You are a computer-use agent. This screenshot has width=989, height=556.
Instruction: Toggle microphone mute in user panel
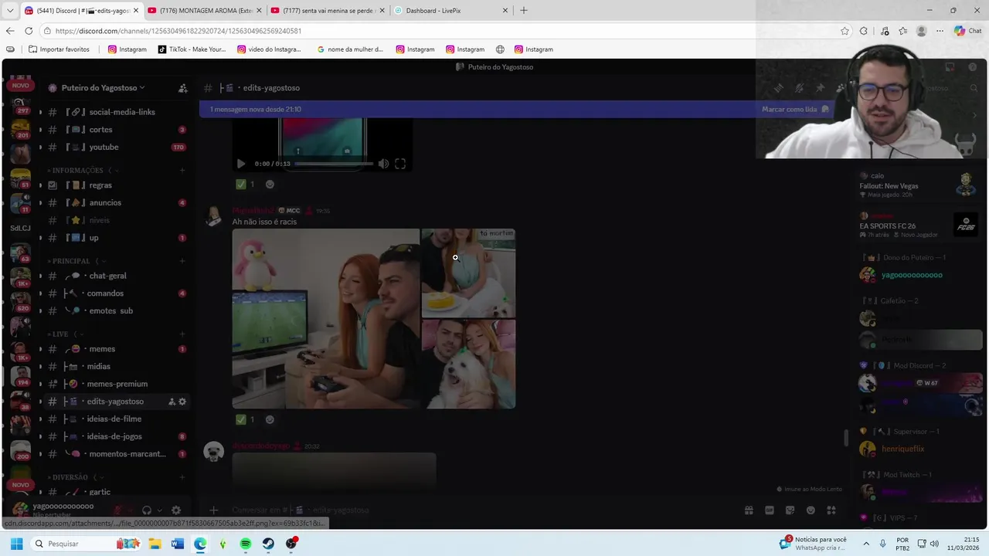coord(118,510)
